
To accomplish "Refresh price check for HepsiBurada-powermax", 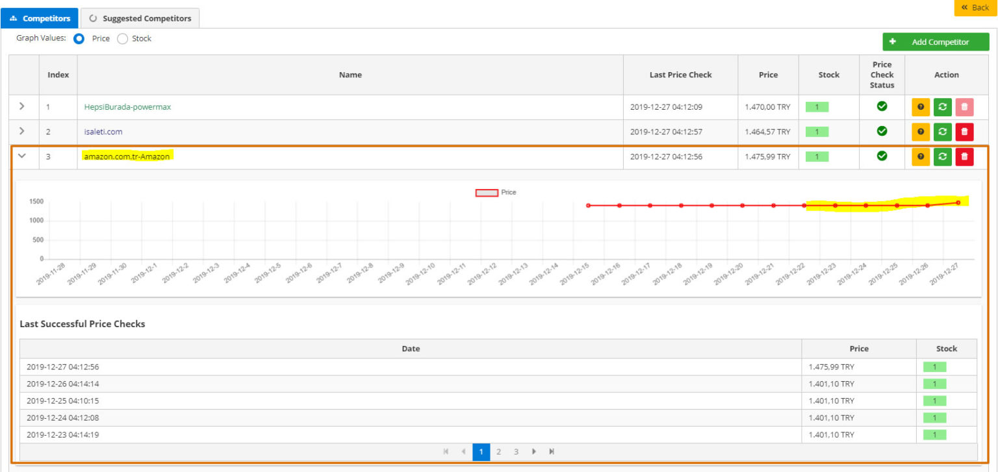I will click(942, 107).
